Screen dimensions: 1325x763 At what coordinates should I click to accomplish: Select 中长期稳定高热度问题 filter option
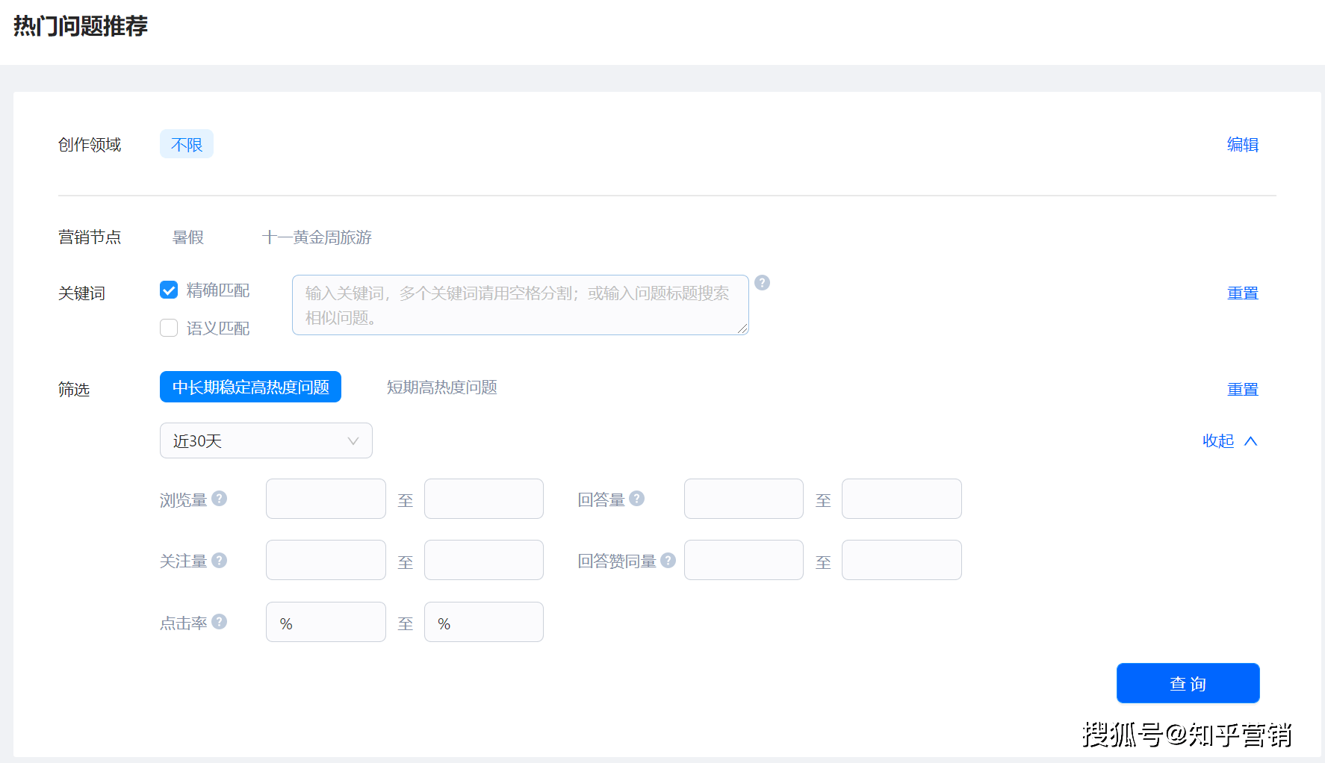(x=250, y=387)
